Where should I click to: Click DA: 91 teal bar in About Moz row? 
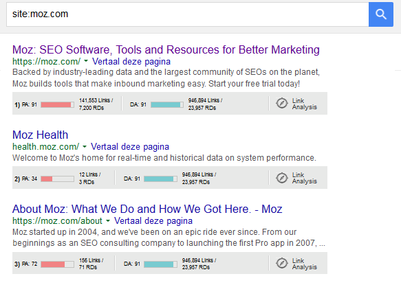160,264
